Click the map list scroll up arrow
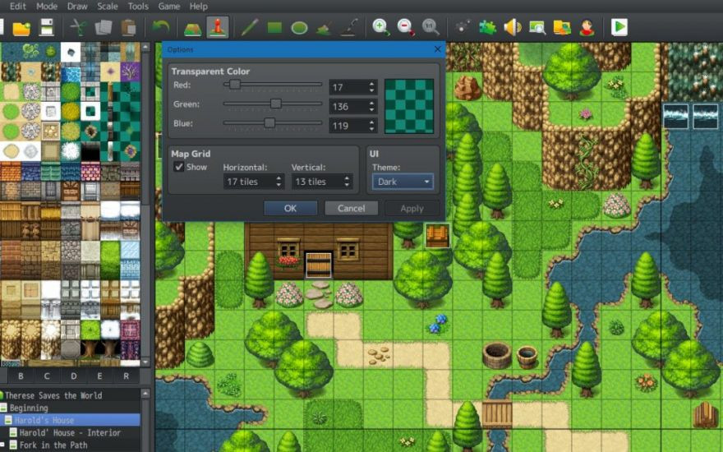The height and width of the screenshot is (452, 723). 145,394
